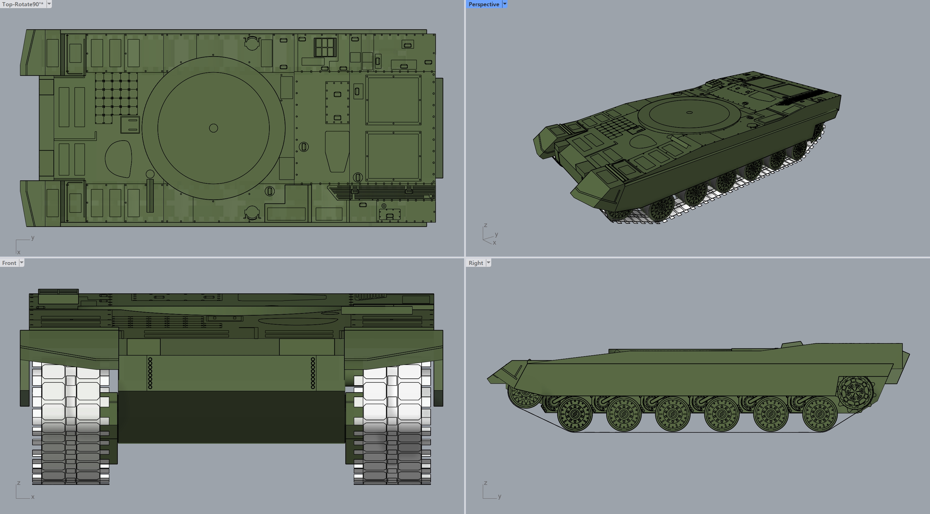Expand the Perspective viewport menu arrow
This screenshot has width=930, height=514.
pos(505,4)
